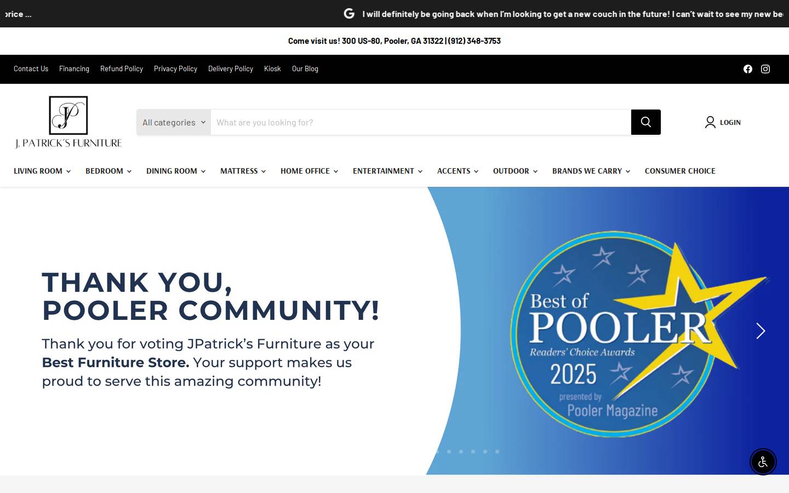Viewport: 789px width, 493px height.
Task: View the Refund Policy
Action: coord(122,69)
